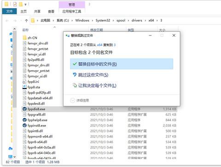Close the replace or skip files dialog

pos(174,36)
